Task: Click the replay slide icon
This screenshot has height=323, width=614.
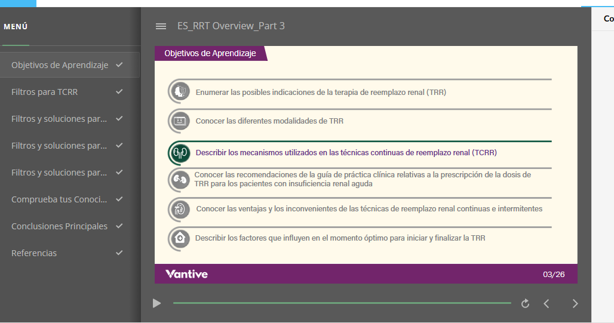Action: coord(525,303)
